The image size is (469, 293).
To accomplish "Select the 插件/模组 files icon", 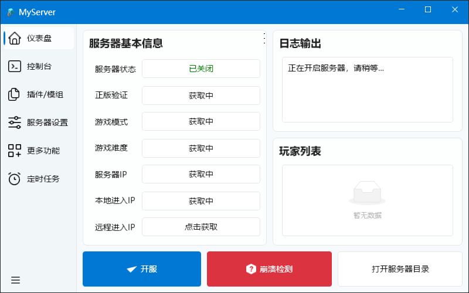I will pyautogui.click(x=15, y=94).
